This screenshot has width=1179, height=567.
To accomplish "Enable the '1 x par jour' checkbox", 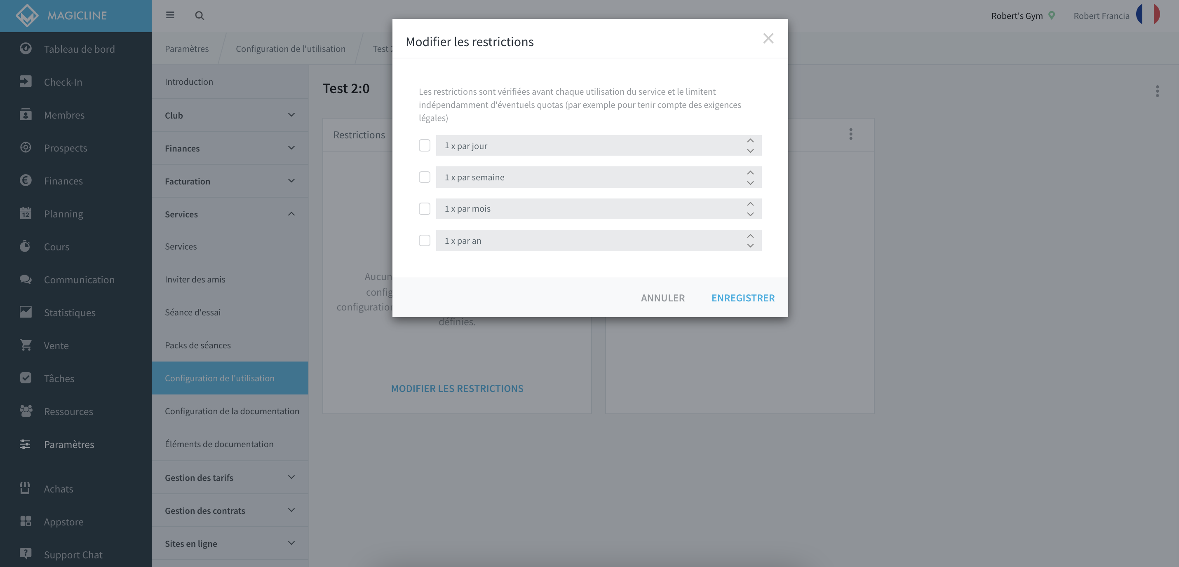I will 424,145.
